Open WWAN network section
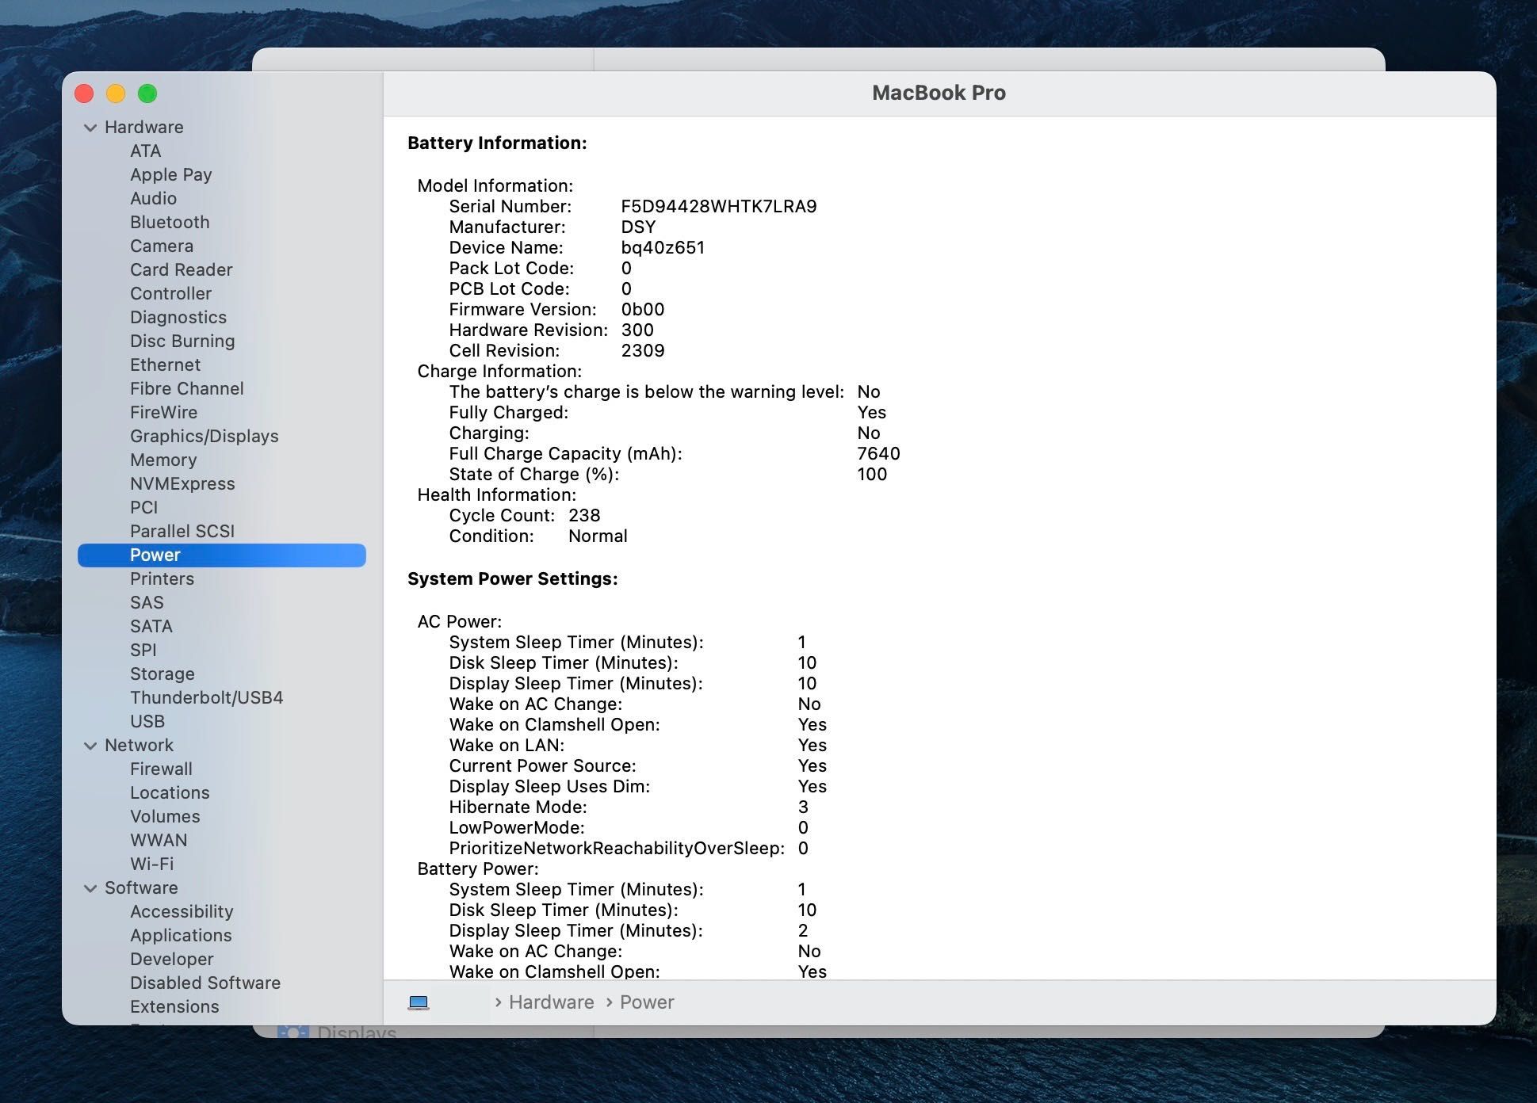The image size is (1537, 1103). tap(159, 841)
